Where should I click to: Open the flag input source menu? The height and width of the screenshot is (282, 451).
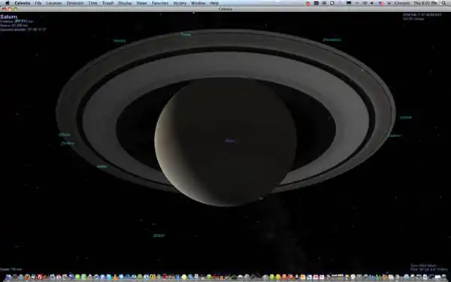point(381,3)
